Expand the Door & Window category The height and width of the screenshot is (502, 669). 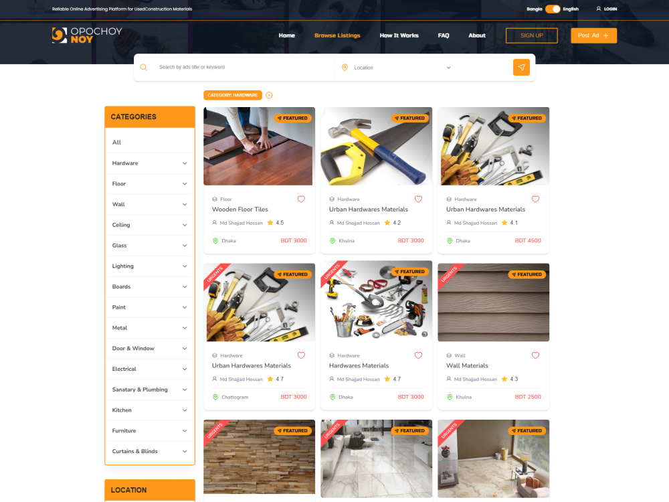pos(185,349)
